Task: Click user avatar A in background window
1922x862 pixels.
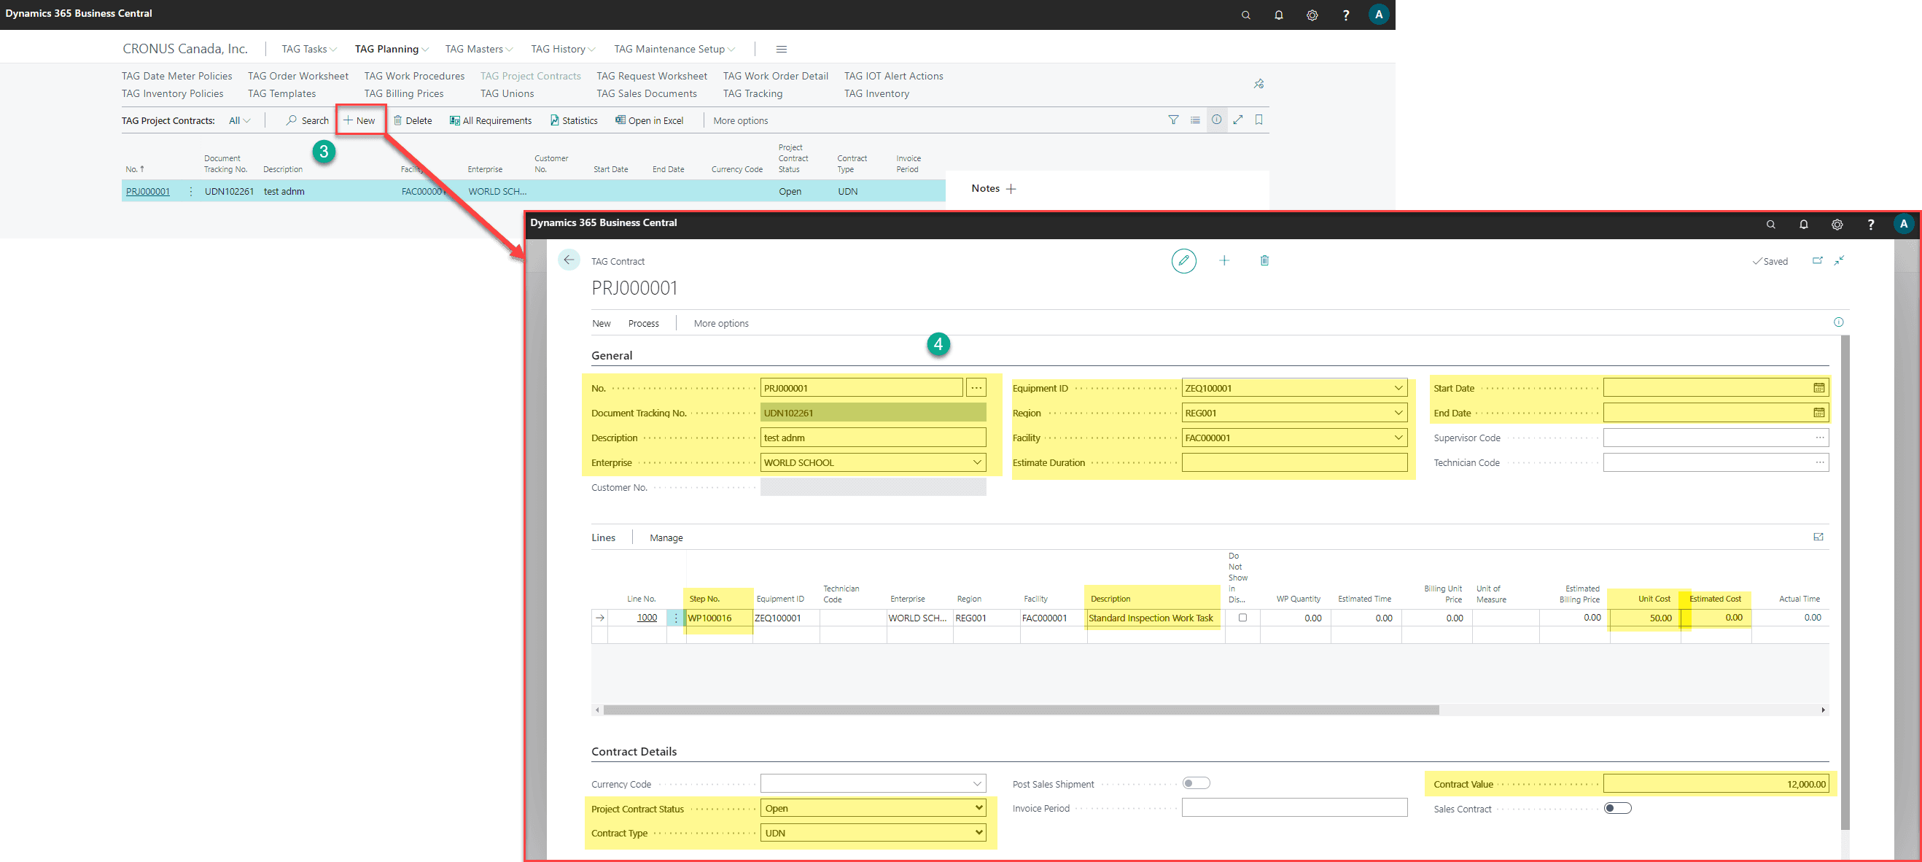Action: coord(1378,14)
